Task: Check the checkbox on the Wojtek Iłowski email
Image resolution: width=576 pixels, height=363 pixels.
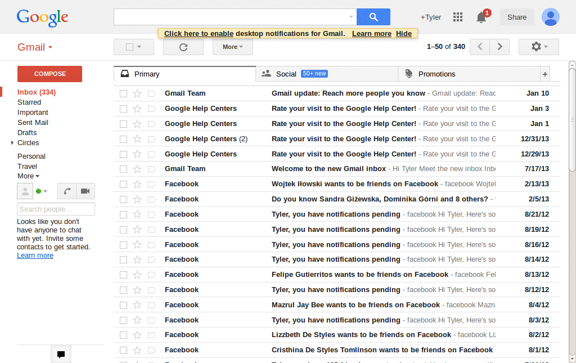Action: click(x=123, y=183)
